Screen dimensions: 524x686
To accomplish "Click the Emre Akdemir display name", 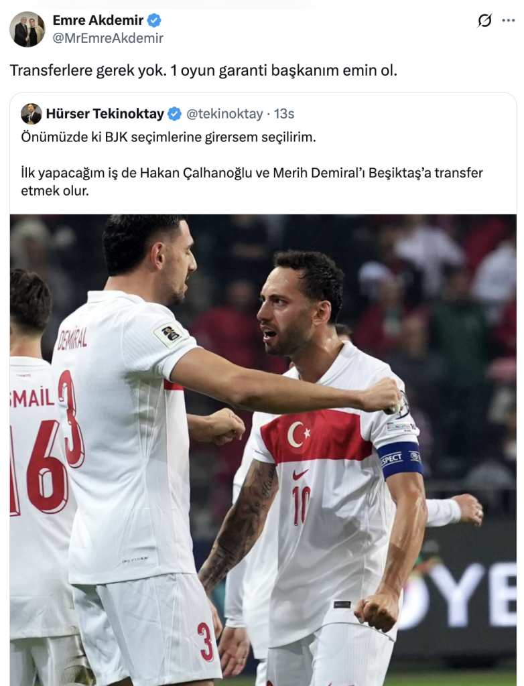I will tap(98, 20).
